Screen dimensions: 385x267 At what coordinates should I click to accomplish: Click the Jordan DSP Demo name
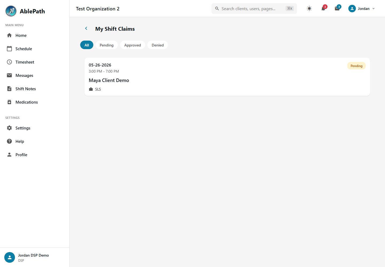(33, 255)
